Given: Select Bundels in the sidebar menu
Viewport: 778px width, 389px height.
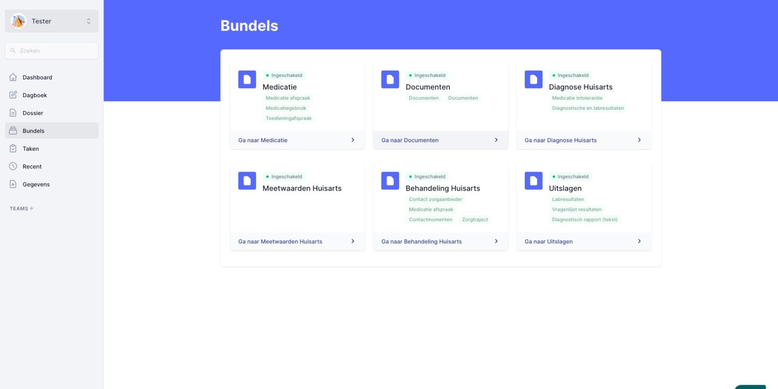Looking at the screenshot, I should (34, 131).
